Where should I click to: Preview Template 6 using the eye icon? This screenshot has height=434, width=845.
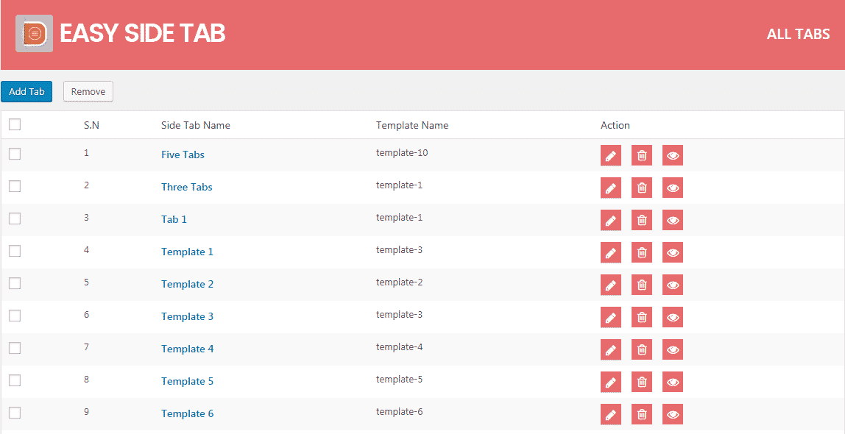pyautogui.click(x=672, y=414)
